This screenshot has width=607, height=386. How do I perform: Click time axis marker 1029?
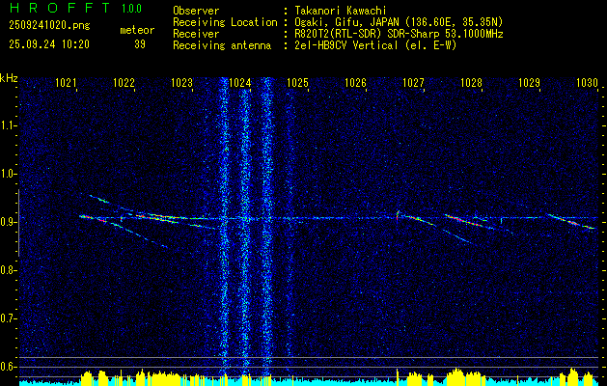pyautogui.click(x=529, y=83)
